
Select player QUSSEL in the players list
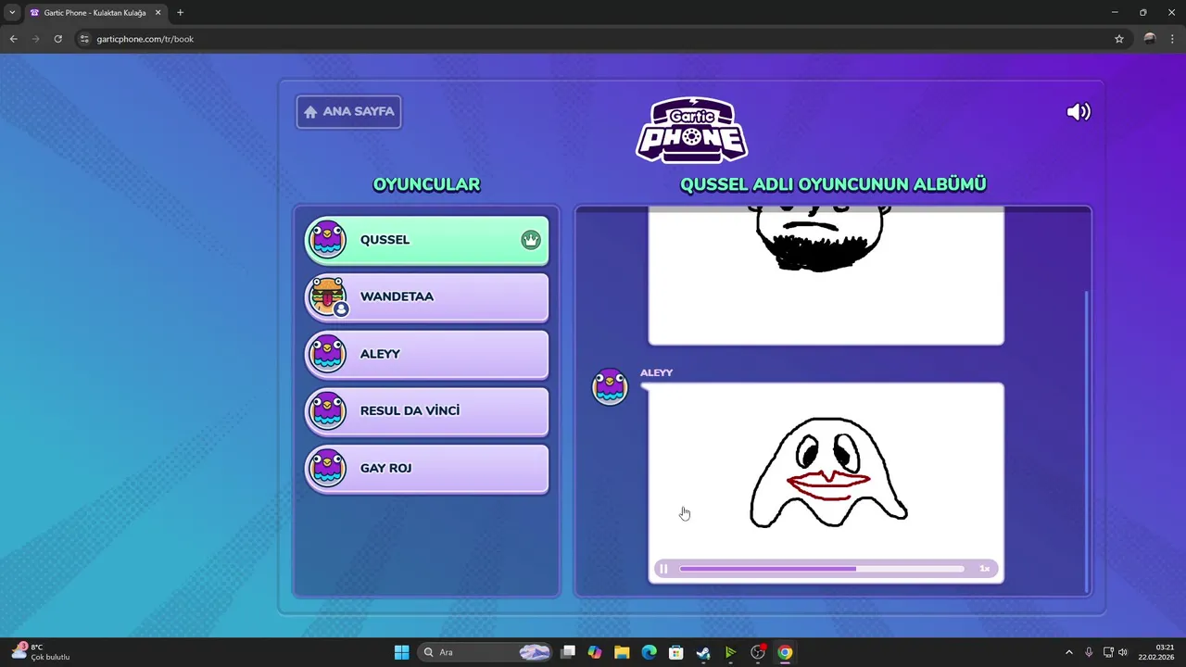426,240
